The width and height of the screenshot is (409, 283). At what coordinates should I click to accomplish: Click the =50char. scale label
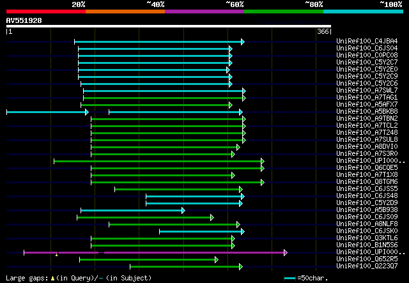[x=313, y=279]
